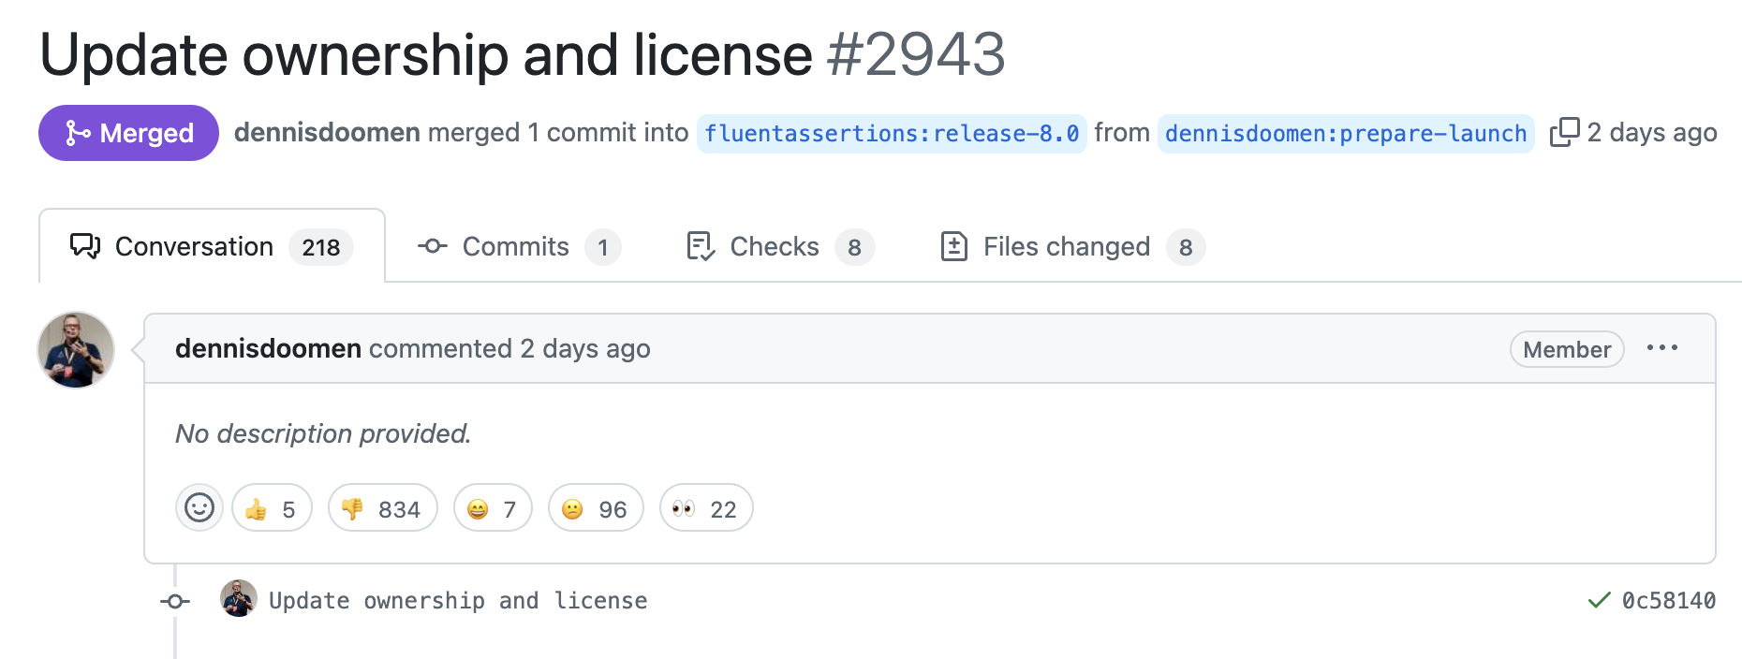
Task: Open dennisdoomen profile link in merge line
Action: point(327,133)
